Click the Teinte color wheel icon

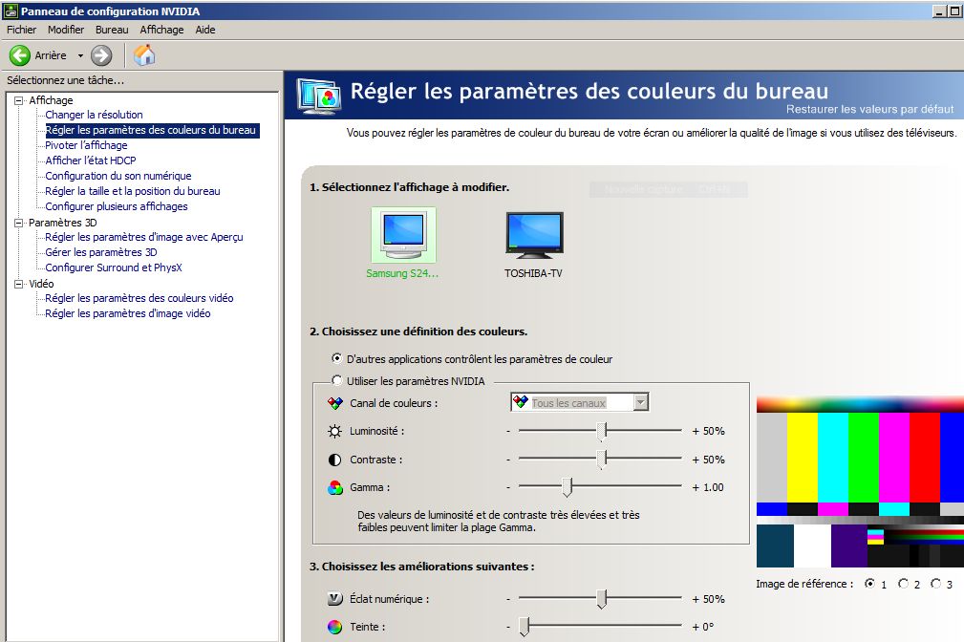click(335, 627)
